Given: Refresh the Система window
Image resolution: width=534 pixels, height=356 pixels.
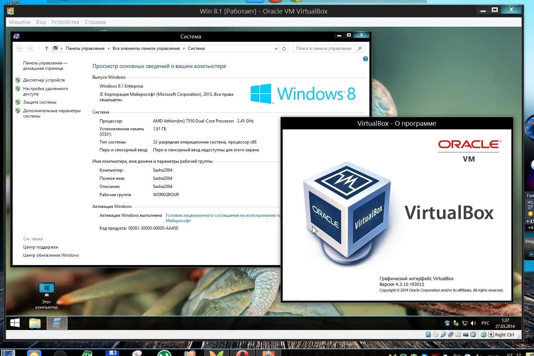Looking at the screenshot, I should point(284,48).
